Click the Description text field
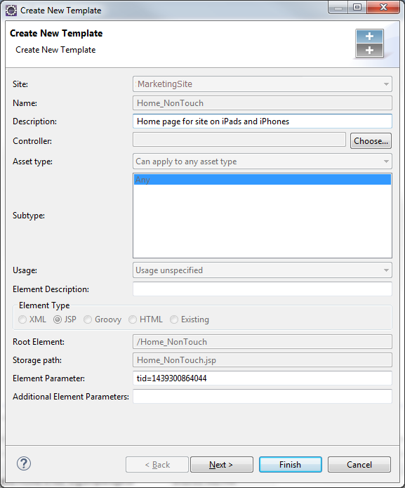The width and height of the screenshot is (405, 488). click(x=263, y=121)
